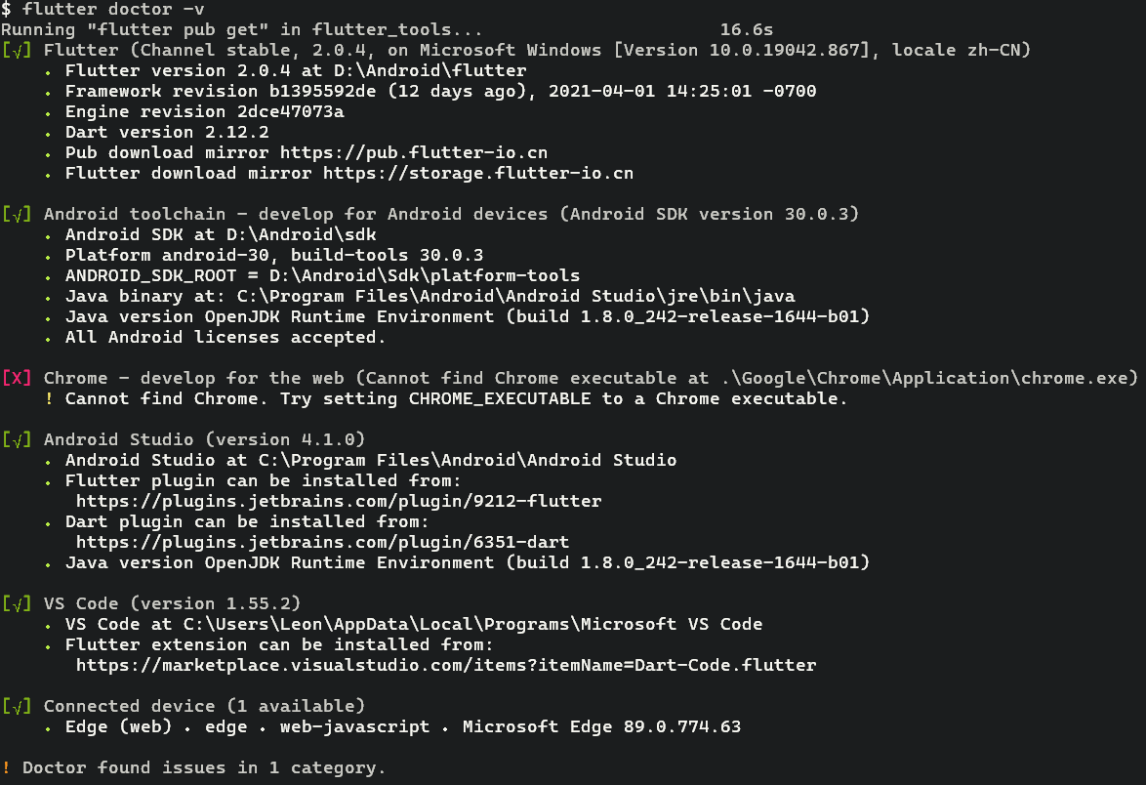Open the pub.flutter-io.cn mirror URL
1146x785 pixels.
click(x=414, y=153)
